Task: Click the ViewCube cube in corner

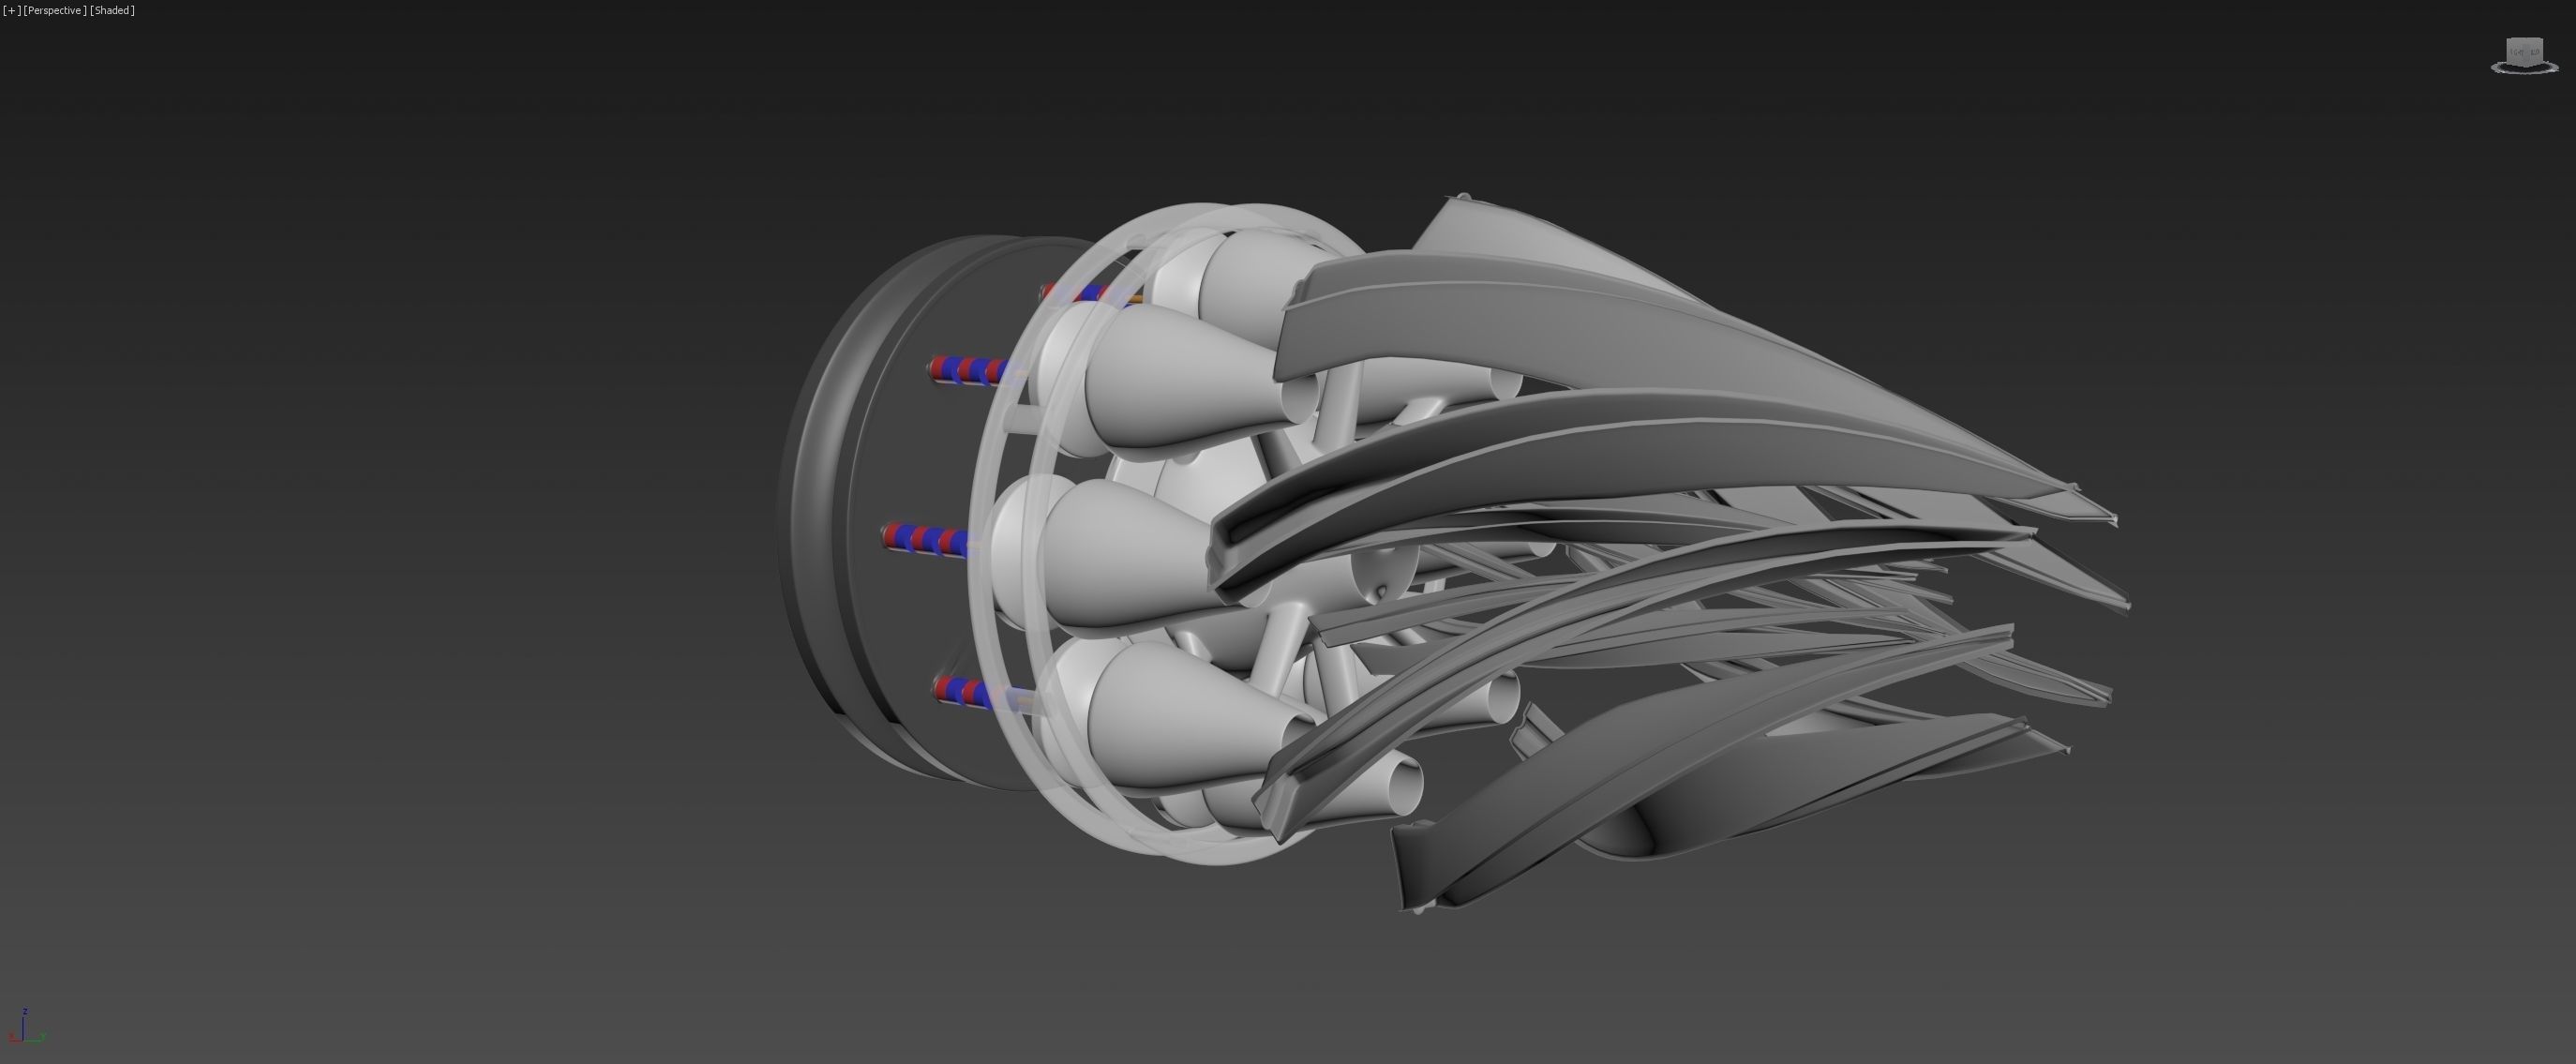Action: point(2524,50)
